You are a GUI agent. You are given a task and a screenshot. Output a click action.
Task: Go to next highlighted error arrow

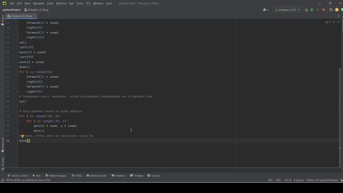pos(338,22)
